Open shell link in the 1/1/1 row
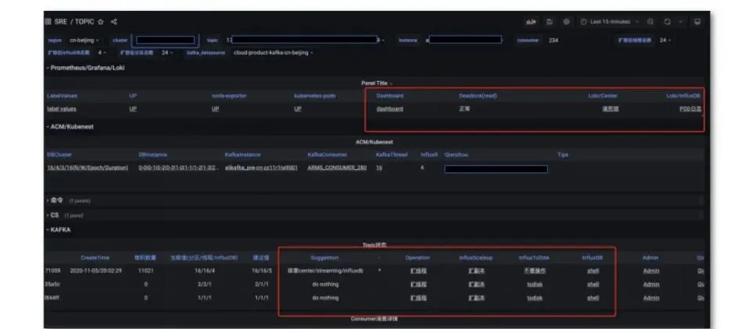The height and width of the screenshot is (329, 752). click(593, 298)
